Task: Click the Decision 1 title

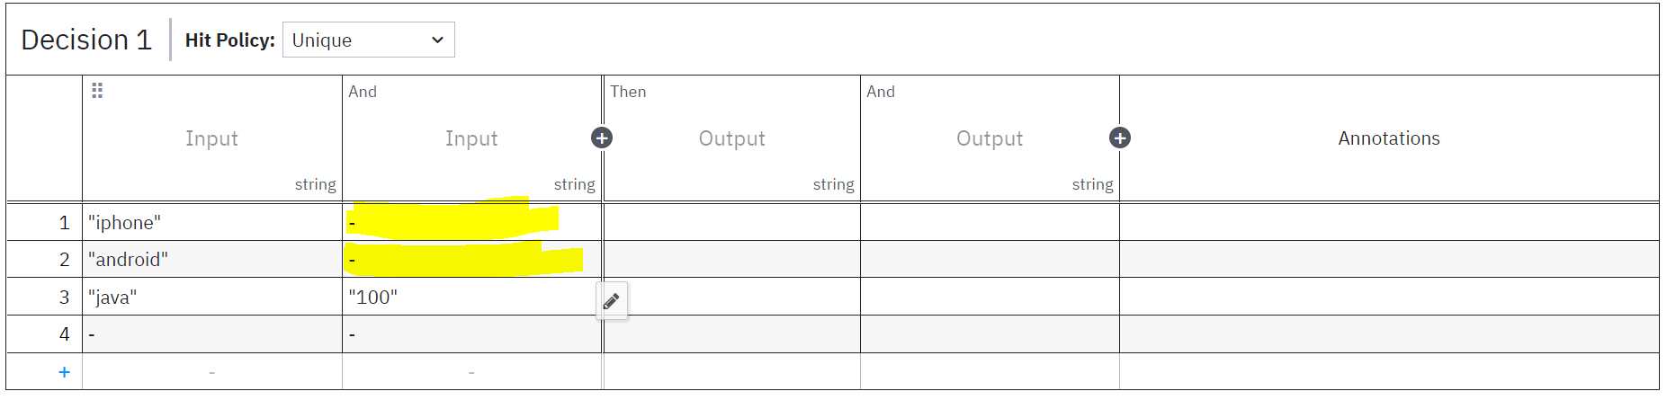Action: (86, 40)
